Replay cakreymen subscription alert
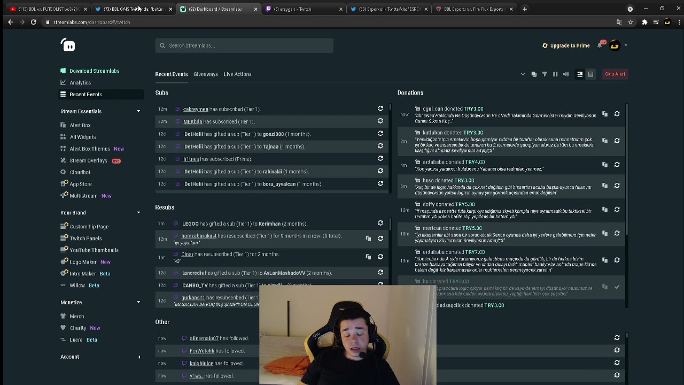This screenshot has height=385, width=684. (x=380, y=109)
